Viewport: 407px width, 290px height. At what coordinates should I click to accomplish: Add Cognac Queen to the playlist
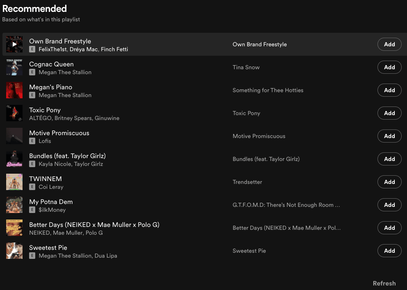[x=389, y=67]
